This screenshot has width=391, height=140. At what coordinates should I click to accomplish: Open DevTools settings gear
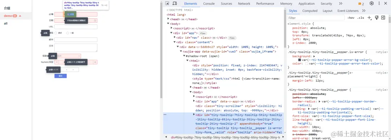point(371,4)
